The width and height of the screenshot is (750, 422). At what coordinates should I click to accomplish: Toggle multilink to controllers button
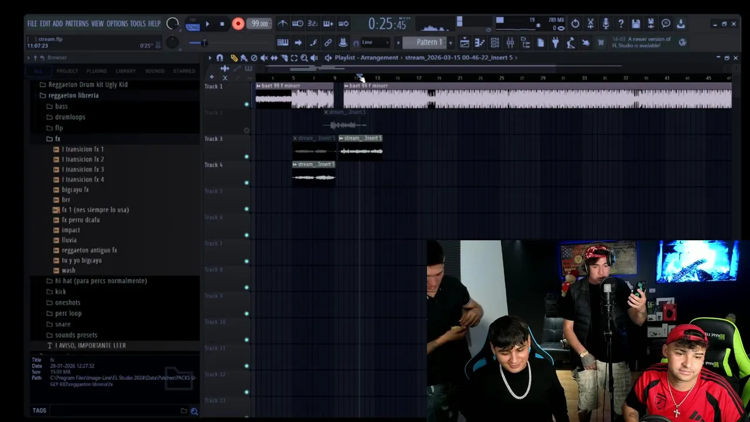tap(343, 42)
